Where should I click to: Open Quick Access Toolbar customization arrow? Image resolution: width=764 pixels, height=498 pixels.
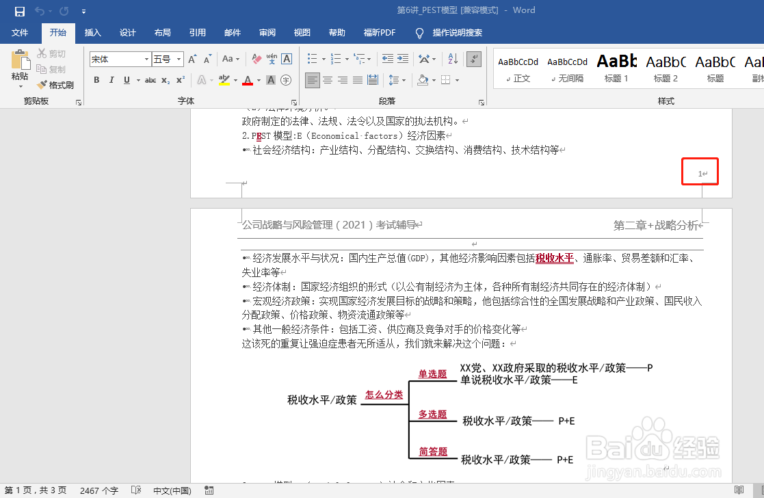coord(84,11)
